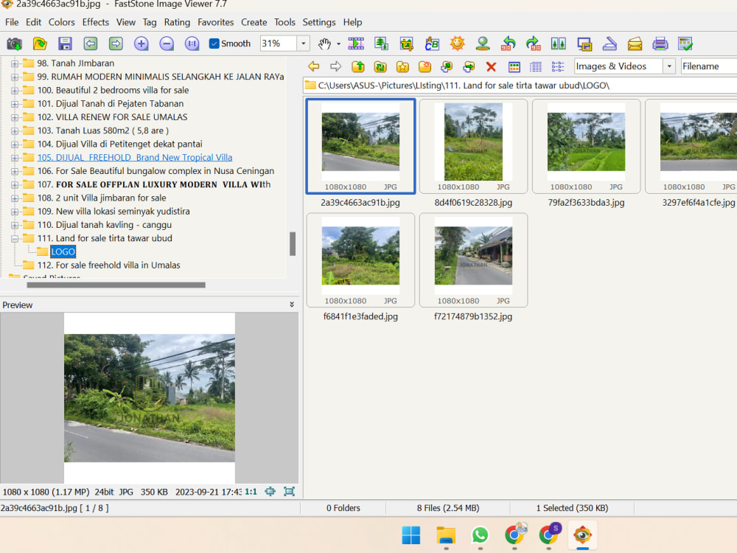The width and height of the screenshot is (737, 553).
Task: Zoom out with the minus magnifier
Action: coord(167,44)
